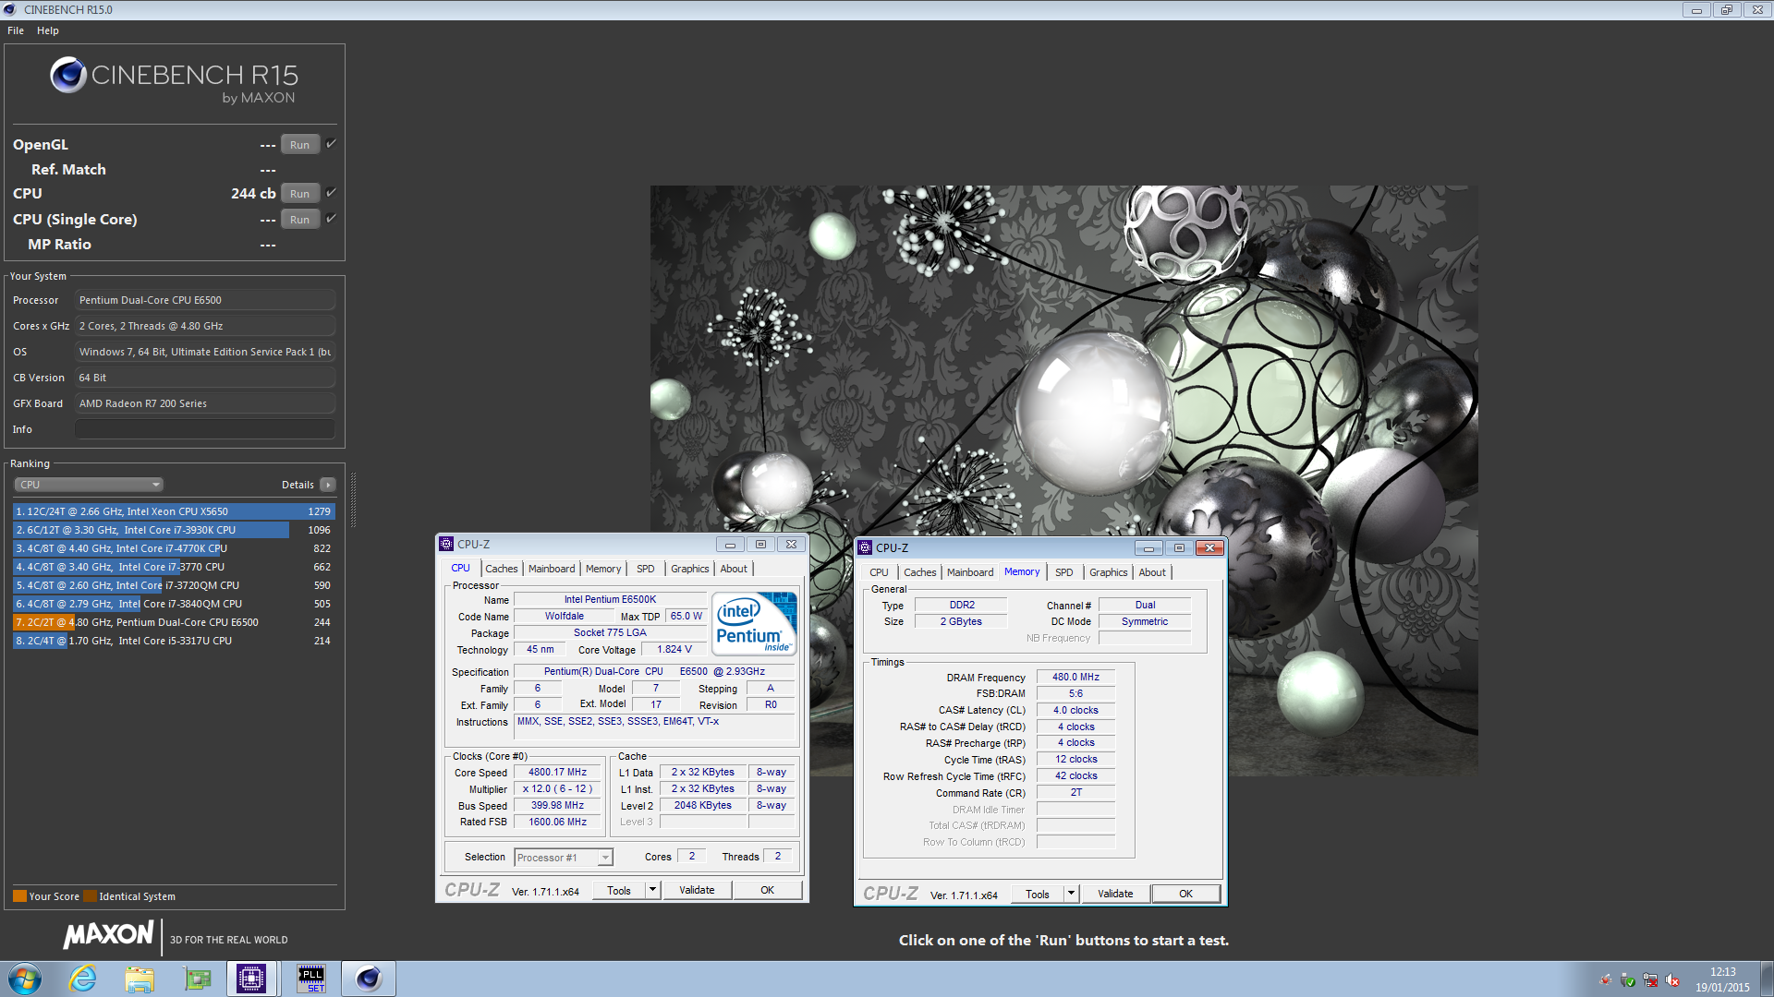Viewport: 1774px width, 997px height.
Task: Select CPU tab in right CPU-Z Memory window
Action: click(x=879, y=572)
